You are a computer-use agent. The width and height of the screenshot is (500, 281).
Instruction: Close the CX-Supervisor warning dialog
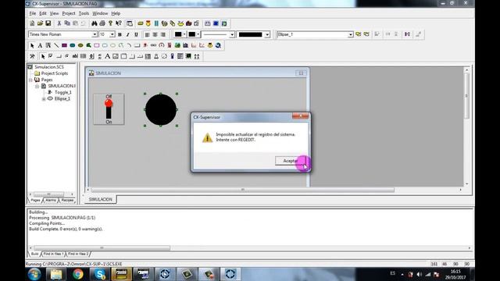pos(300,116)
